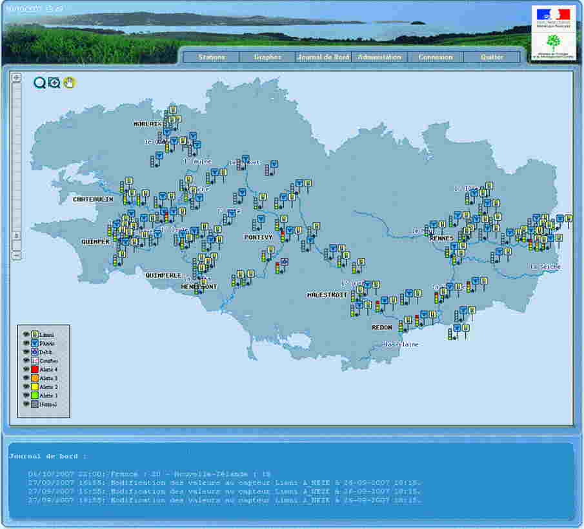Activate the zoom-in magnifier with plus sign
The image size is (584, 529).
(54, 83)
